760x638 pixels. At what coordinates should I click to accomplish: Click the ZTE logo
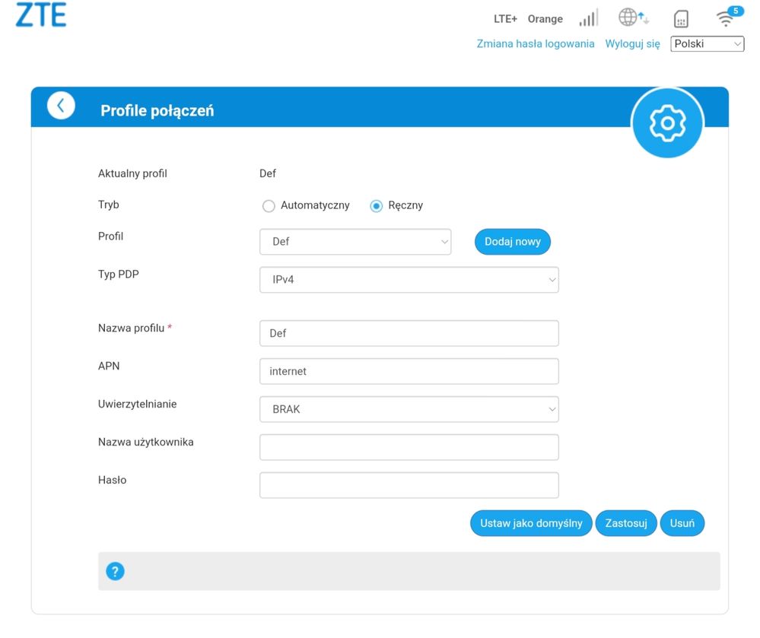[x=41, y=16]
